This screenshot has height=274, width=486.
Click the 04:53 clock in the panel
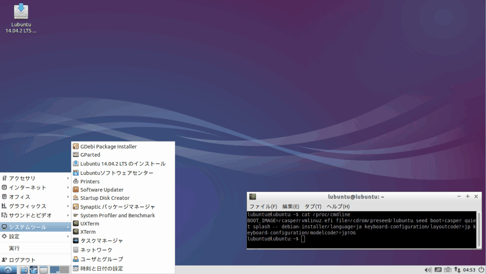pos(469,270)
